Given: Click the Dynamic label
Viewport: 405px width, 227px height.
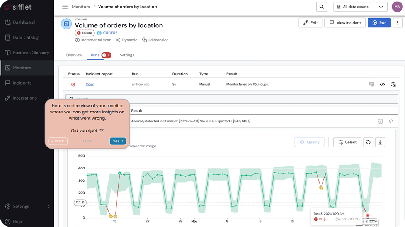Looking at the screenshot, I should point(127,40).
